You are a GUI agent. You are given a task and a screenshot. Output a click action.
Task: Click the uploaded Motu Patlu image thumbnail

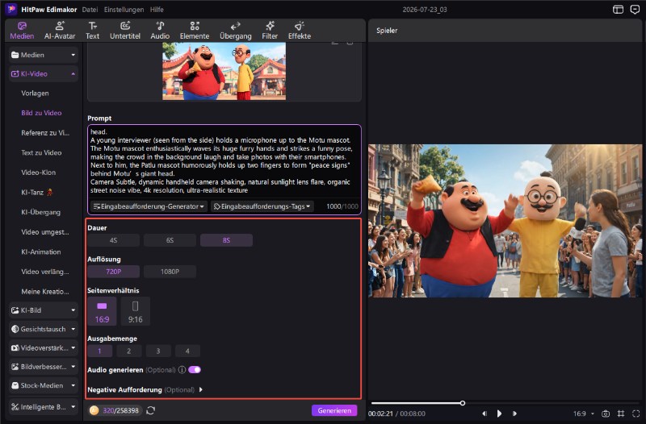coord(224,71)
